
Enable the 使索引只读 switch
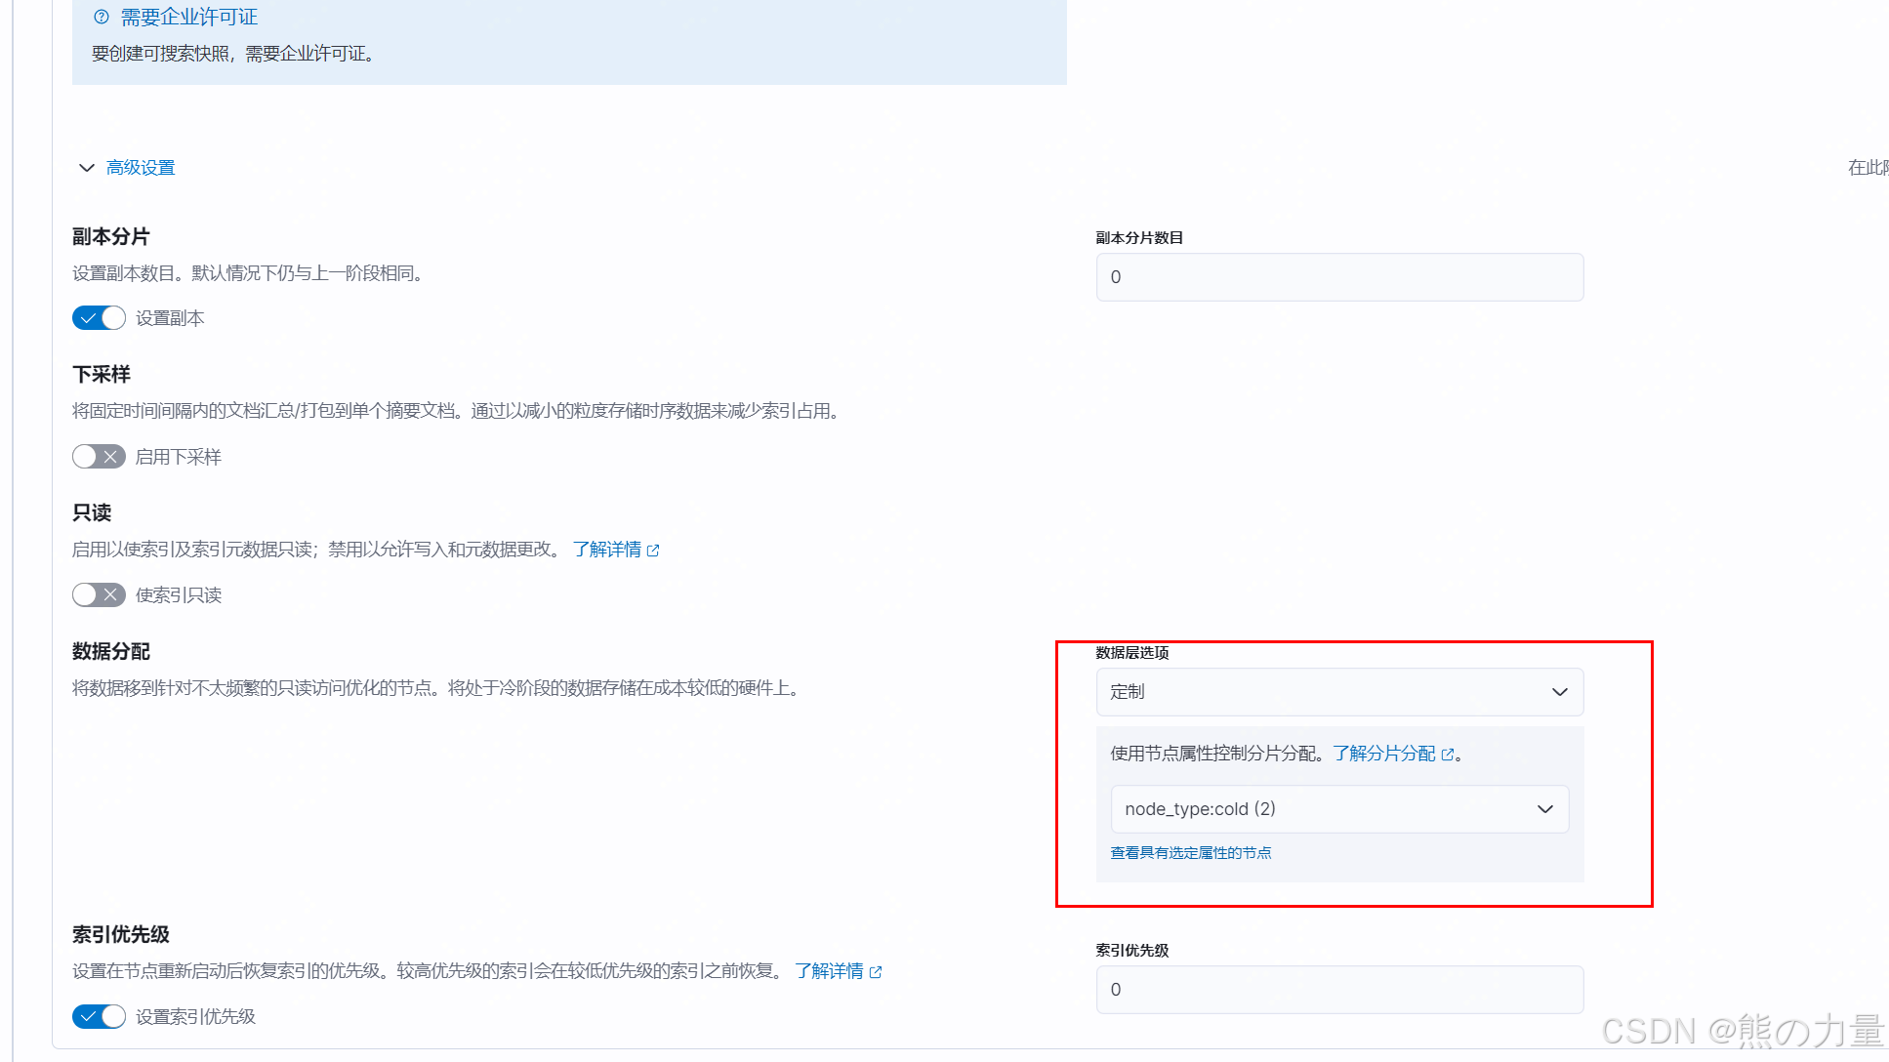pos(99,595)
